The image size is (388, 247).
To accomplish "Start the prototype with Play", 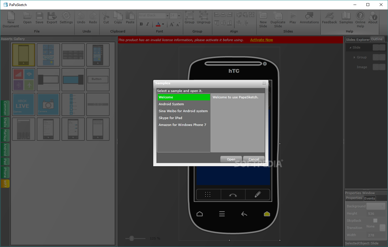I will coord(293,16).
